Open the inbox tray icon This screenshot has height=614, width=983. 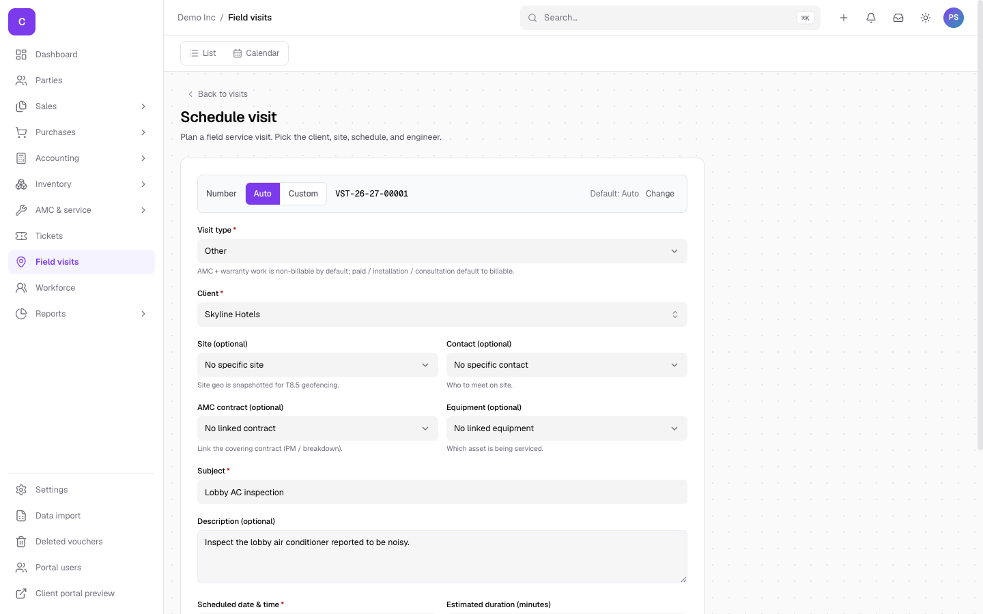coord(898,18)
